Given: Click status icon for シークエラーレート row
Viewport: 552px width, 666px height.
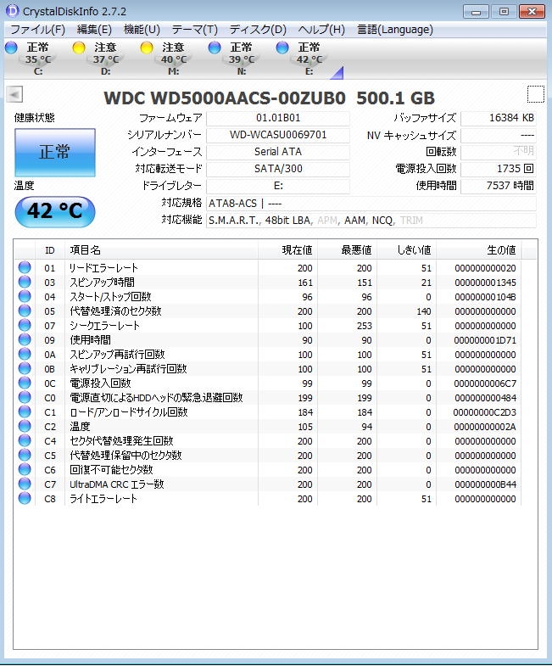Looking at the screenshot, I should click(x=25, y=325).
